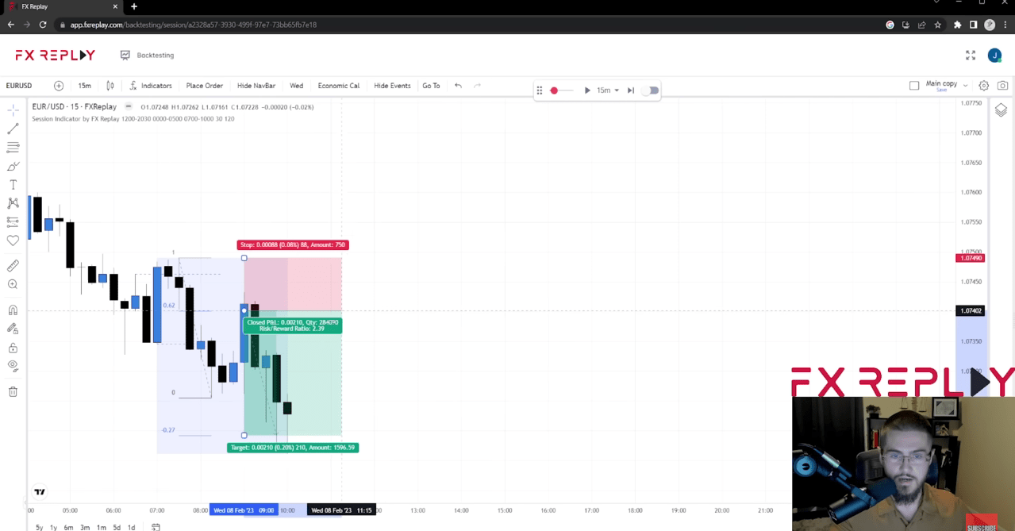Click the layout square icon near Main copy
The width and height of the screenshot is (1015, 531).
(x=914, y=86)
